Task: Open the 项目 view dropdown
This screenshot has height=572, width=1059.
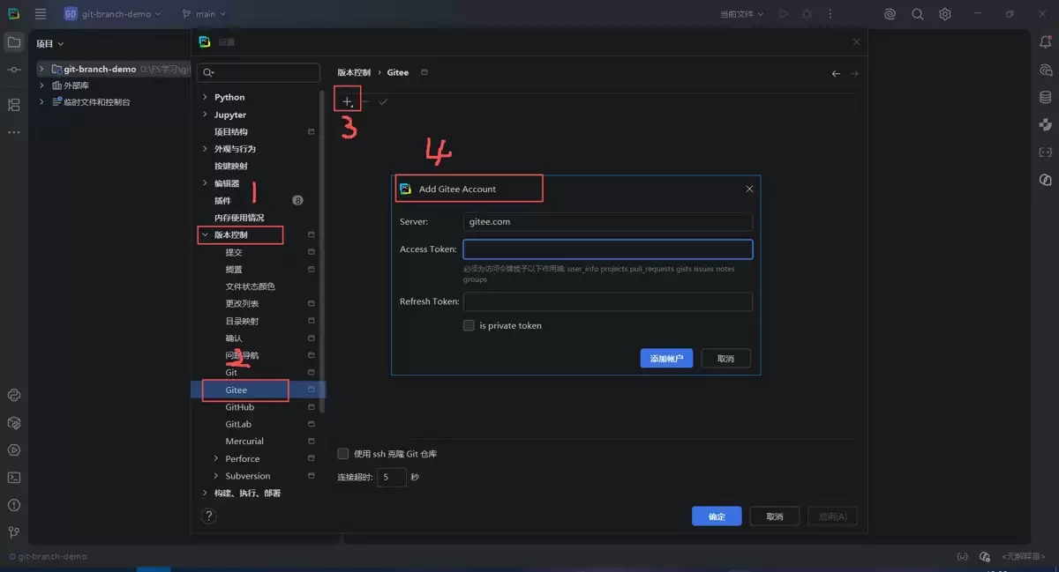Action: point(50,43)
